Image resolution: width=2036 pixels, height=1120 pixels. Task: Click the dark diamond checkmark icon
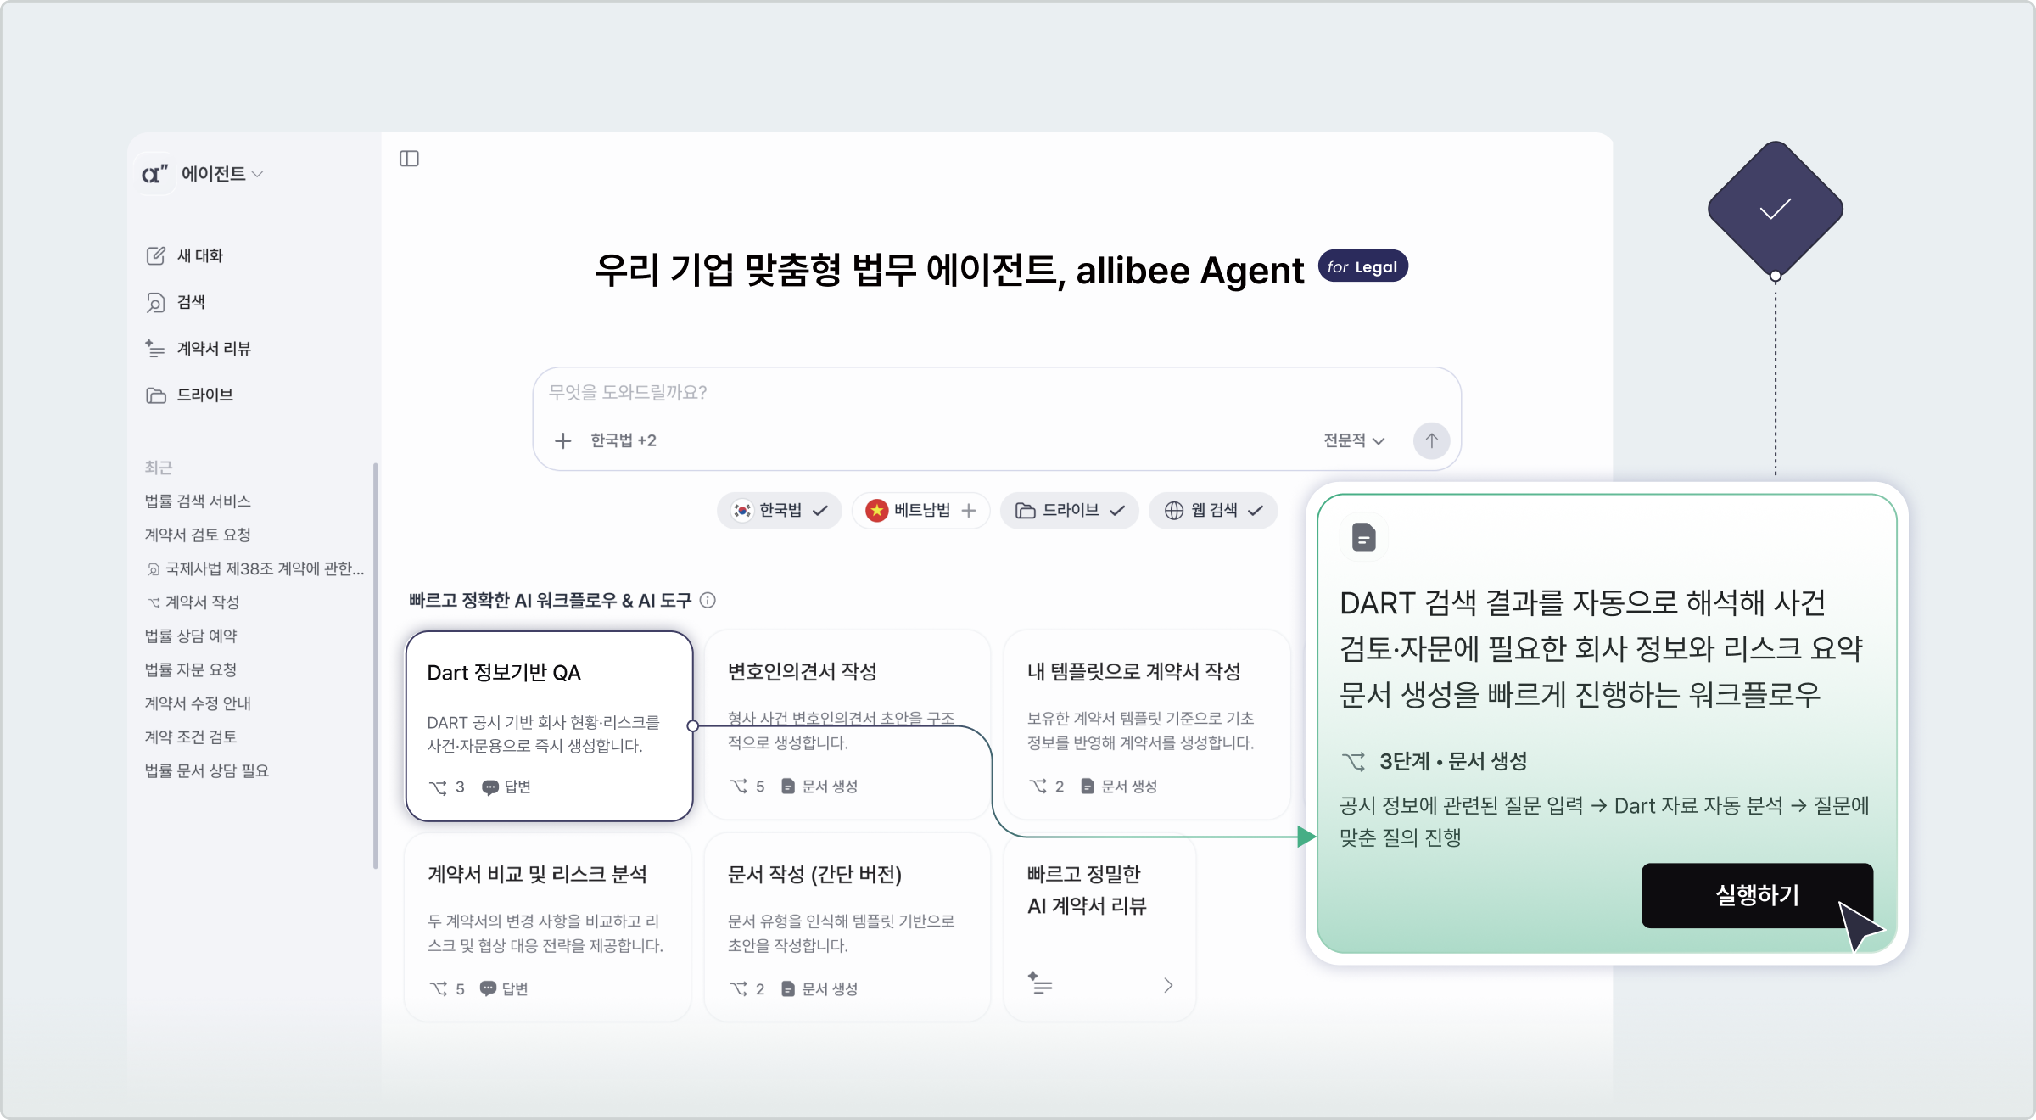pos(1775,209)
